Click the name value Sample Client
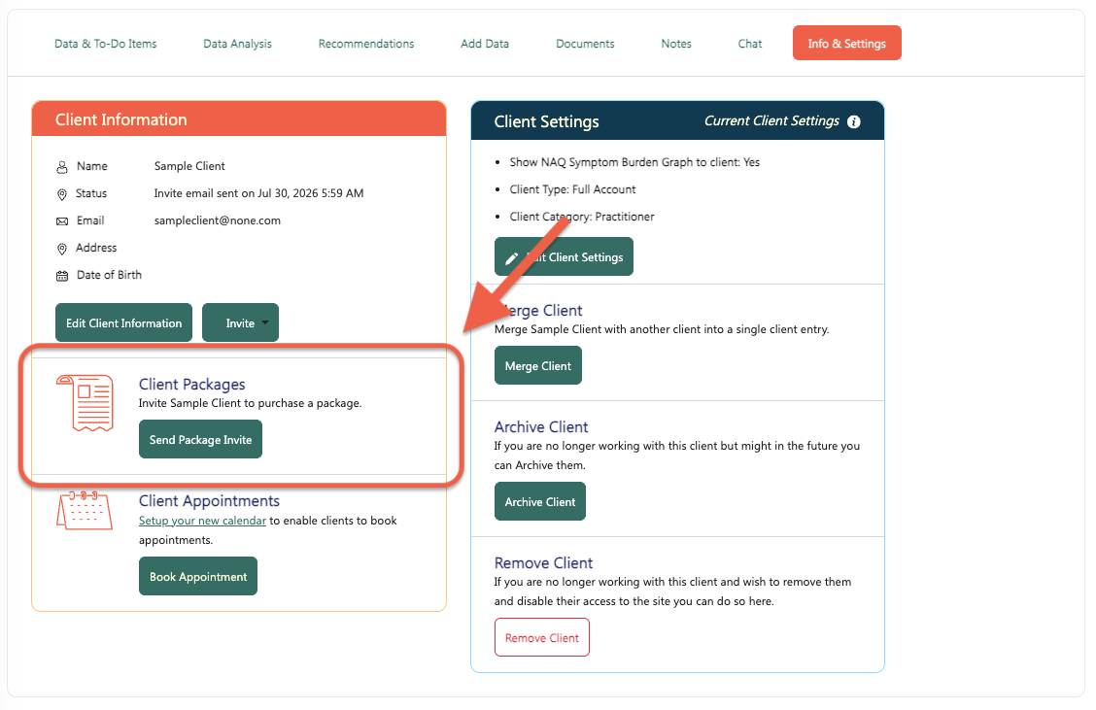Screen dimensions: 1096x710 coord(189,166)
